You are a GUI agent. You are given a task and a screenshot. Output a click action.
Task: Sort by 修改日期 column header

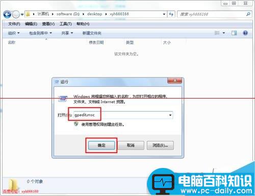[96, 42]
